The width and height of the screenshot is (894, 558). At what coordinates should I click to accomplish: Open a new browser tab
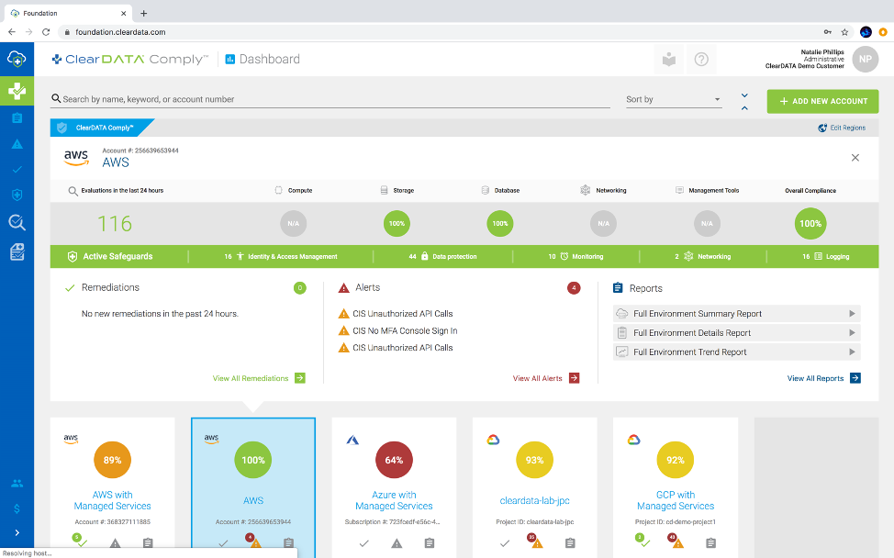click(x=144, y=13)
